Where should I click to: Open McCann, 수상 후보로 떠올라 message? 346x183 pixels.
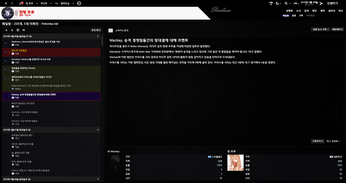click(51, 123)
